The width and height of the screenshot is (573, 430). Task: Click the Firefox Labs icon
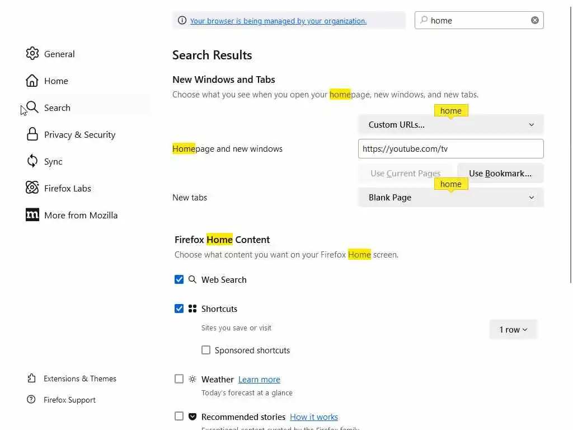32,188
